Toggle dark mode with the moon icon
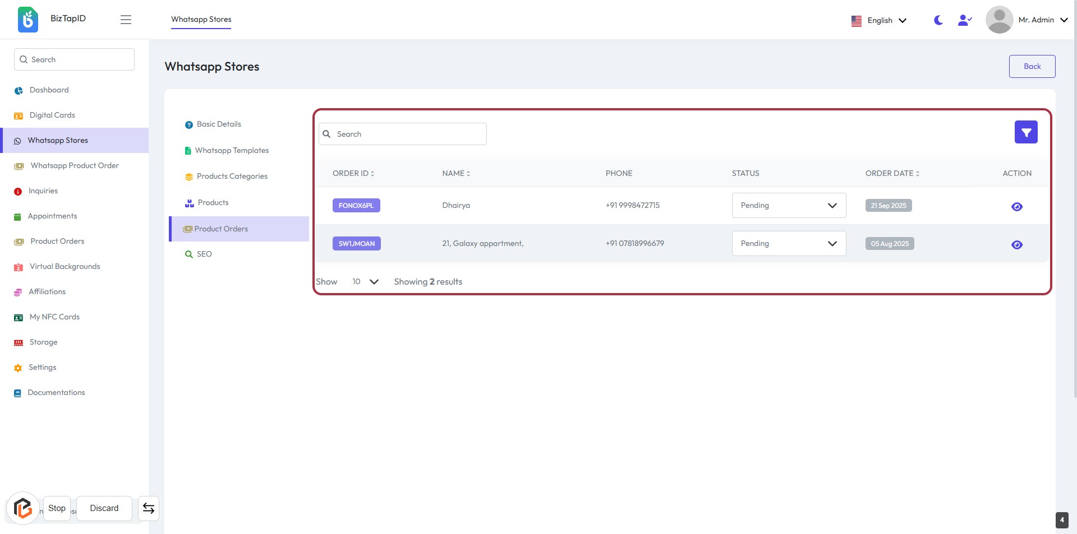The width and height of the screenshot is (1077, 534). 938,20
